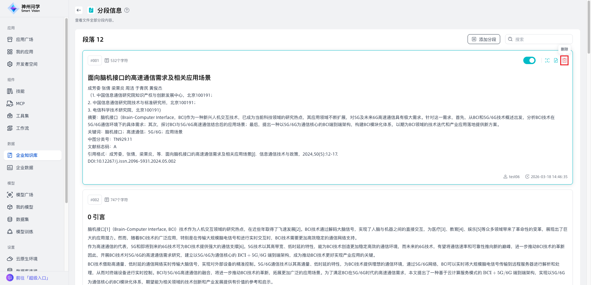Viewport: 591px width, 285px height.
Task: Click the 分段信息 document icon in the header
Action: click(x=91, y=10)
